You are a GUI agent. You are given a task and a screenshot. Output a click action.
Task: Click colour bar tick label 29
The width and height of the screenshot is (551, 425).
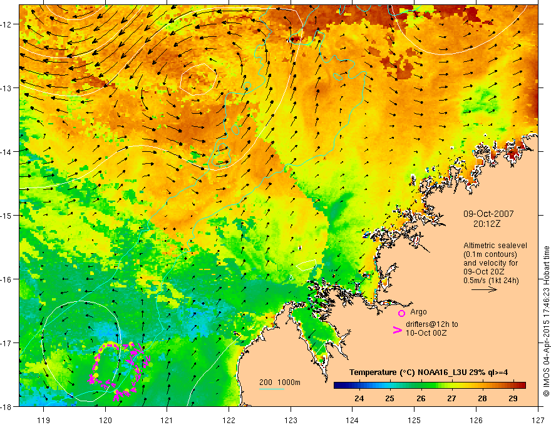click(513, 398)
